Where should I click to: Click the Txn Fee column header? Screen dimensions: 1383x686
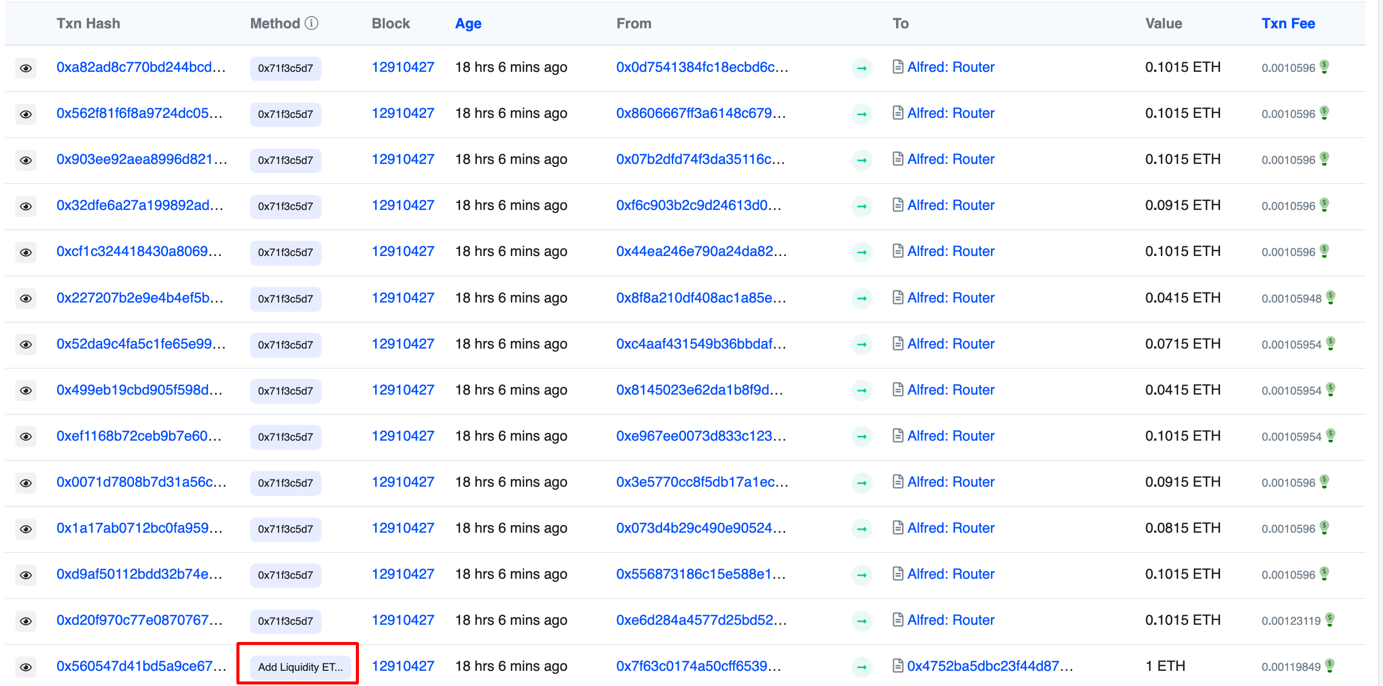(1288, 24)
